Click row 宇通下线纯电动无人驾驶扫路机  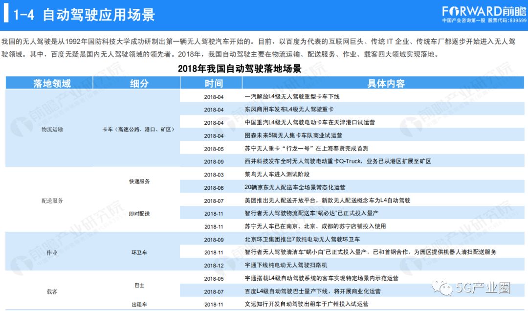click(x=286, y=265)
